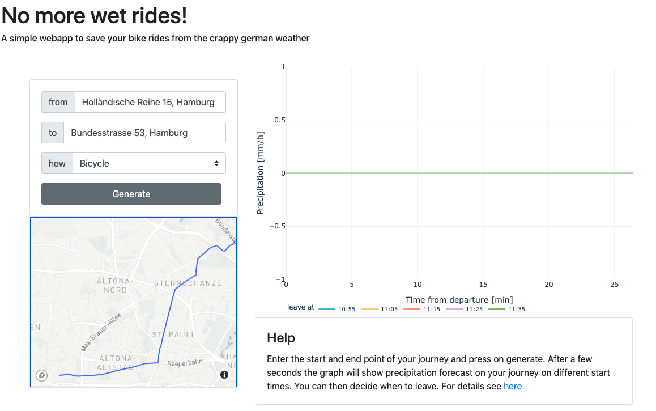Image resolution: width=656 pixels, height=411 pixels.
Task: Click the 'to' label addon
Action: click(53, 133)
